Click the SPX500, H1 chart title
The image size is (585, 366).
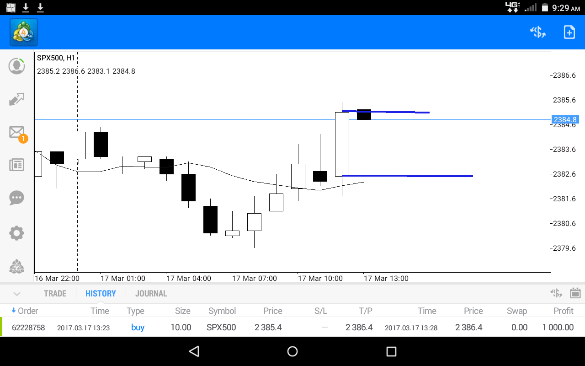click(x=56, y=58)
